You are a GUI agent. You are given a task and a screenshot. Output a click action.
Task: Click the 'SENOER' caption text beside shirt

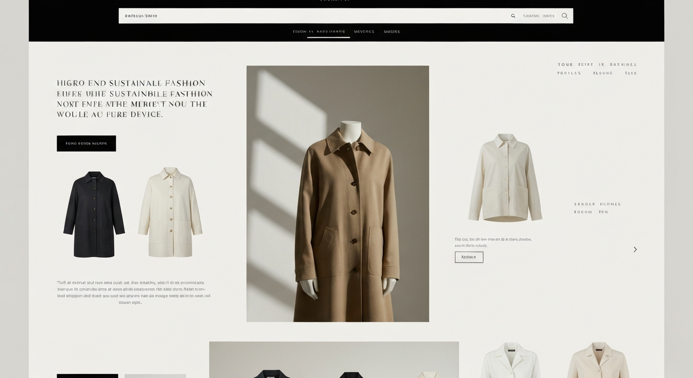(585, 204)
